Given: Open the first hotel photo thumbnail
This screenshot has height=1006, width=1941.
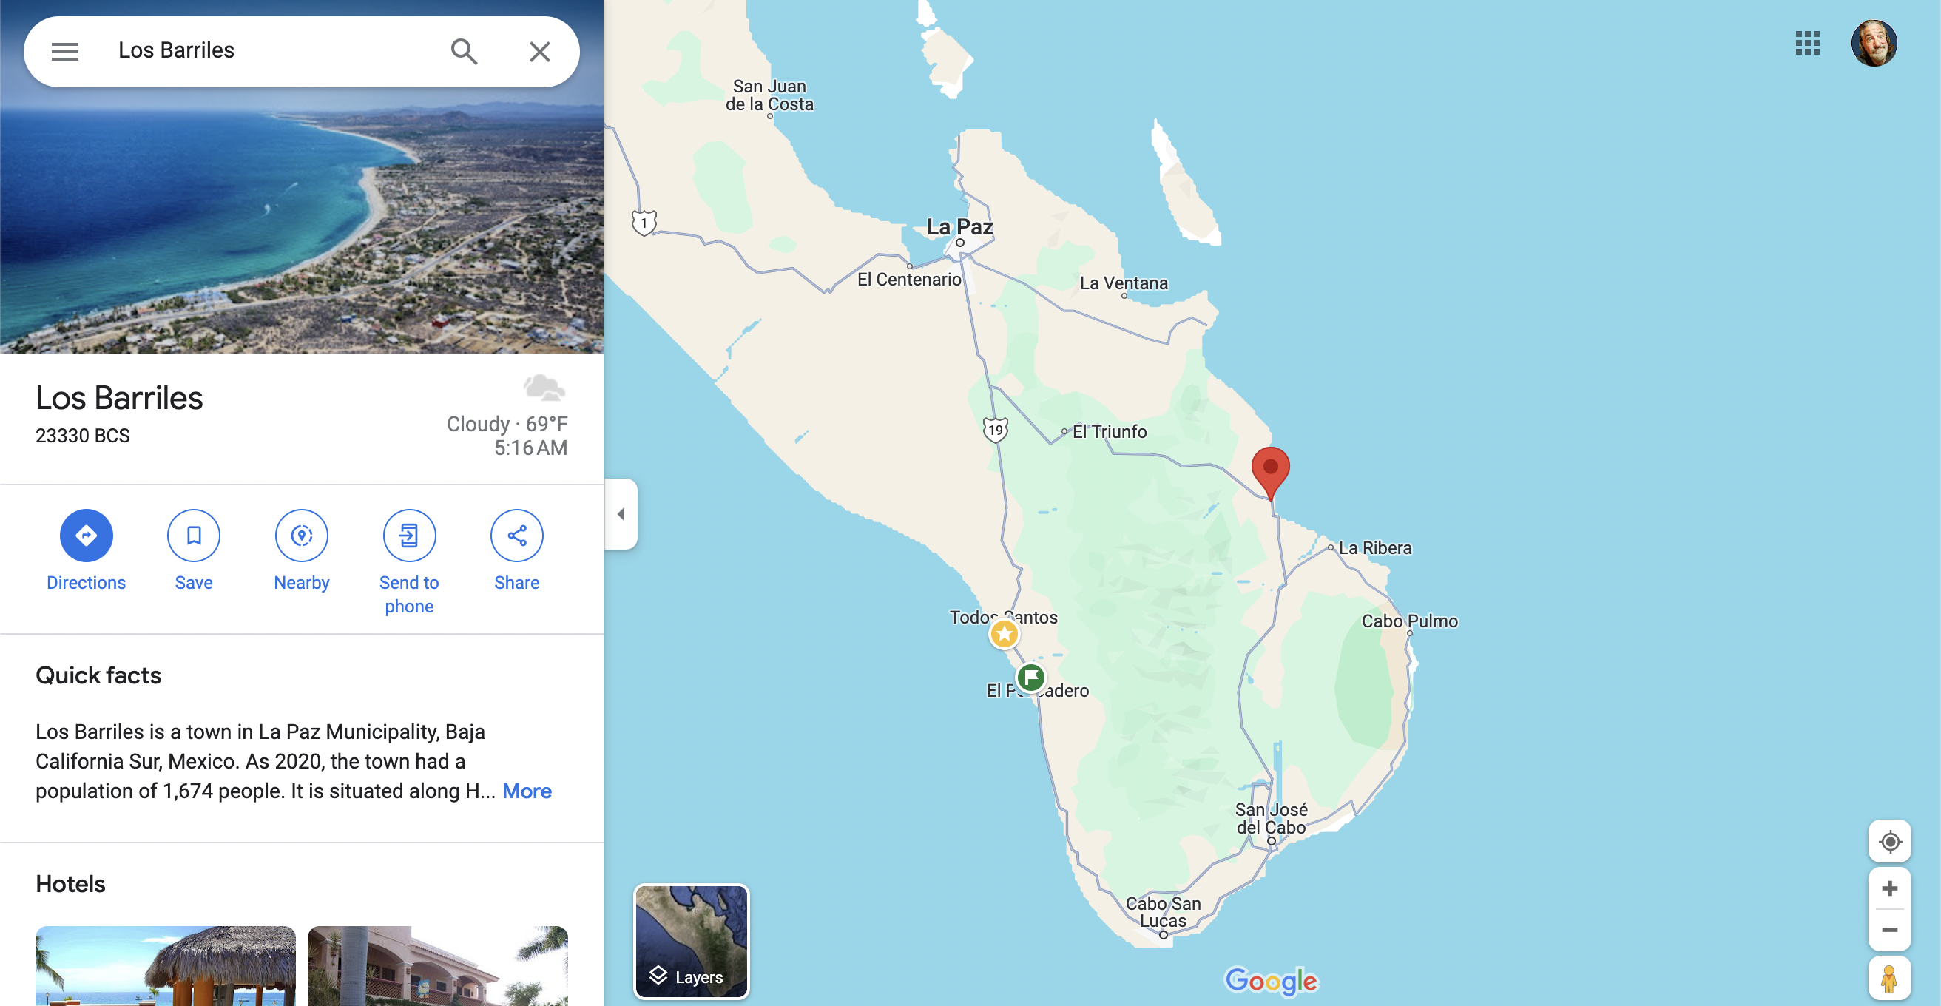Looking at the screenshot, I should pos(166,966).
